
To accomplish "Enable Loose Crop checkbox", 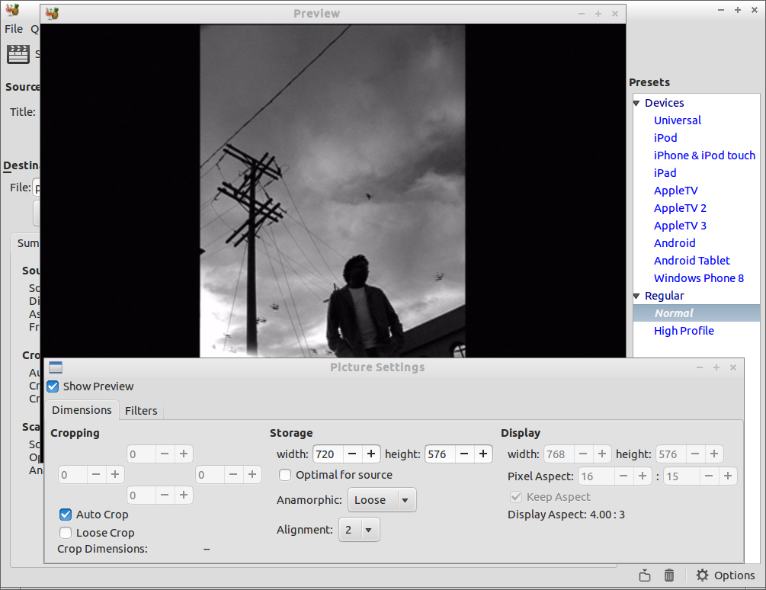I will [x=66, y=533].
